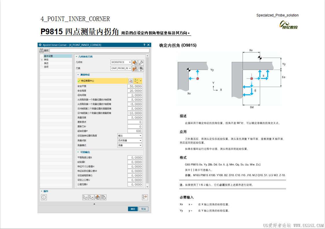Click the 平面角度公差B field
Screen dimensions: 325x229
point(135,158)
